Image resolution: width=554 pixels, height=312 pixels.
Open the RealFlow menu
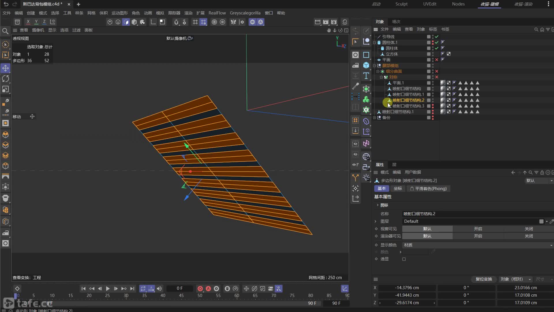coord(217,13)
